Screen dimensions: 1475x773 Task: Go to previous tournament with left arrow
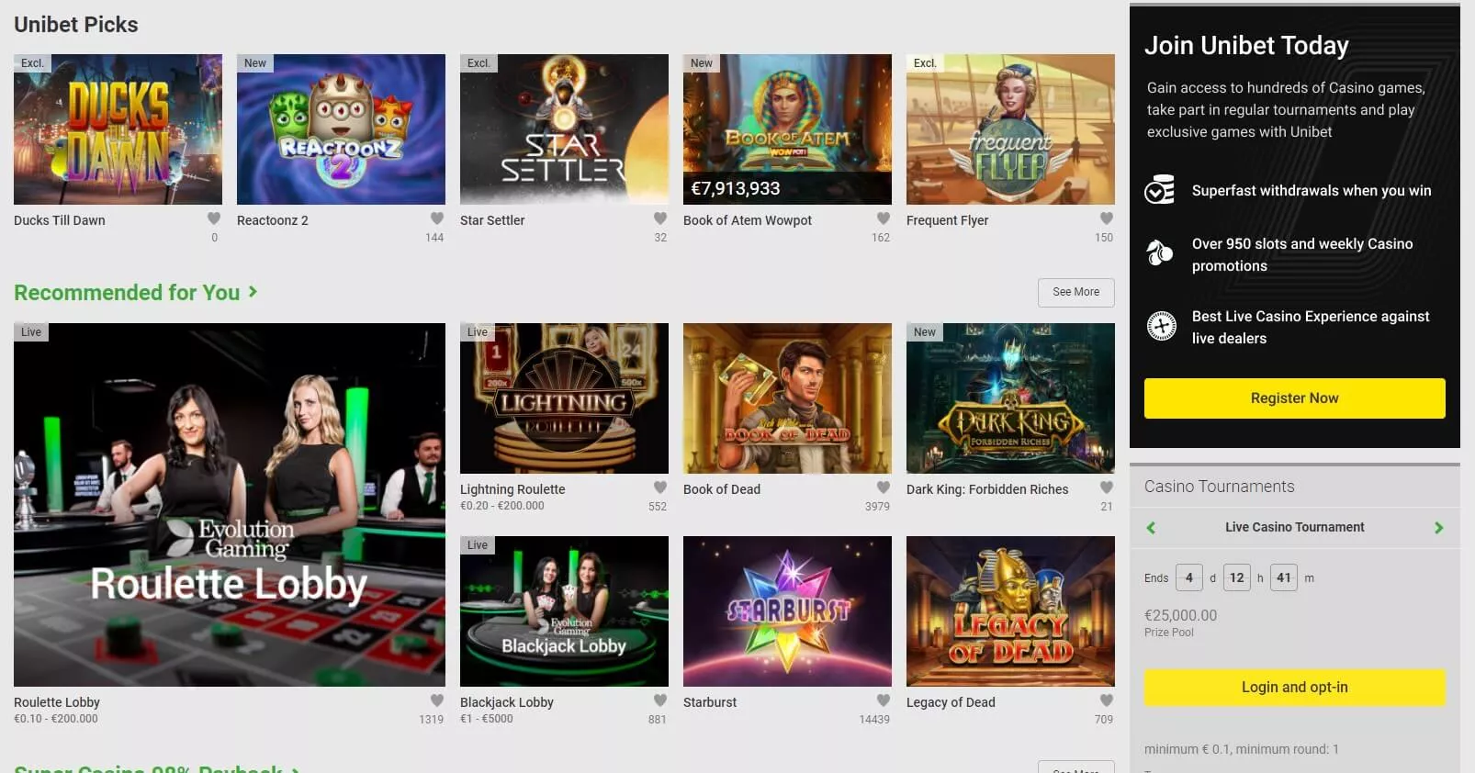coord(1151,528)
